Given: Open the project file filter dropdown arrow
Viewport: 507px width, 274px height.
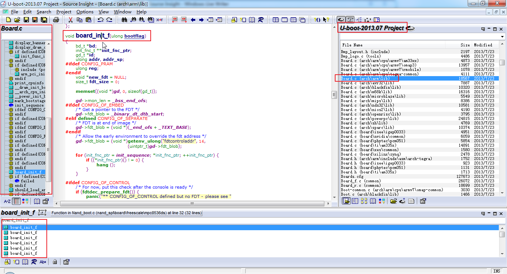Looking at the screenshot, I should pyautogui.click(x=502, y=36).
